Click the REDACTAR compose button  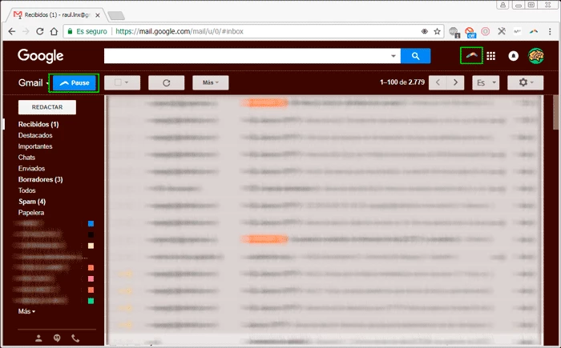47,107
